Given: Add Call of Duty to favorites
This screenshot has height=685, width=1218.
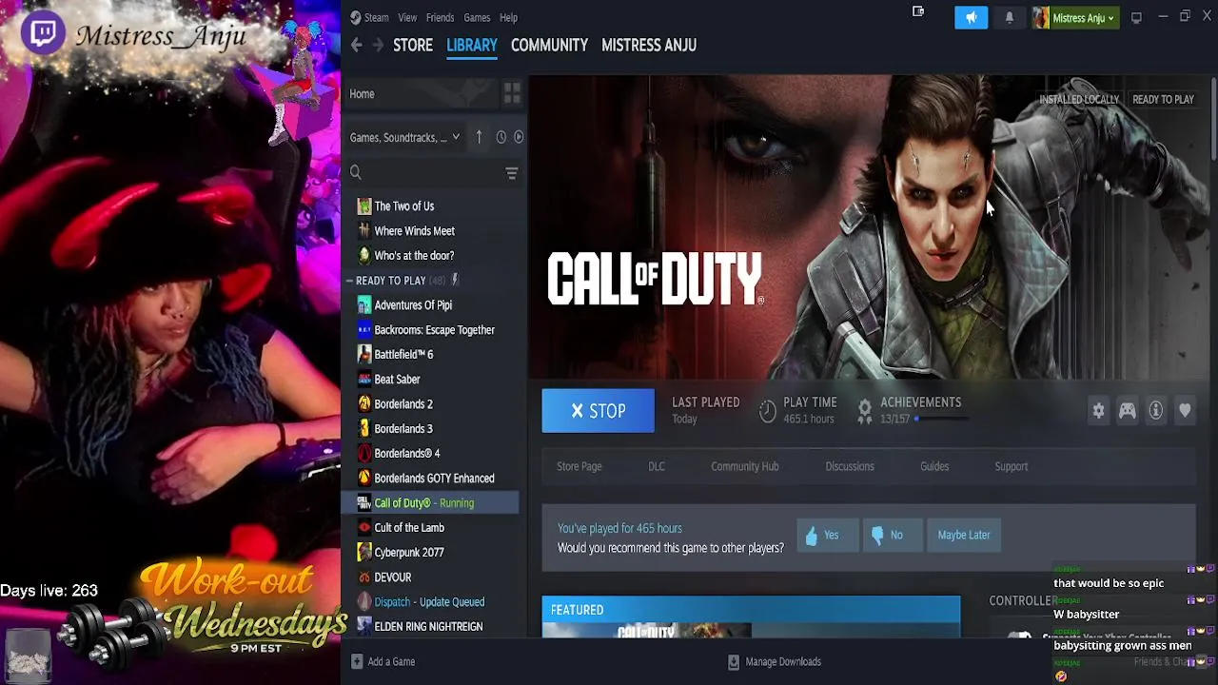Looking at the screenshot, I should [1185, 410].
